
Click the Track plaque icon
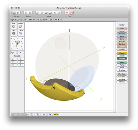click(x=21, y=33)
